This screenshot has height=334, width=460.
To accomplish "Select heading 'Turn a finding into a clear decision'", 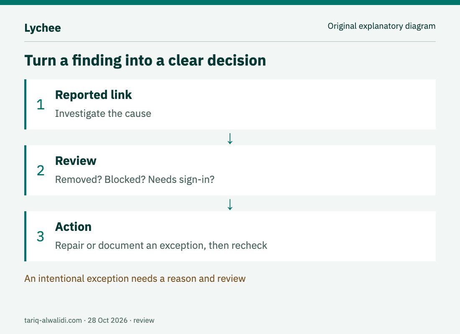I will 145,61.
